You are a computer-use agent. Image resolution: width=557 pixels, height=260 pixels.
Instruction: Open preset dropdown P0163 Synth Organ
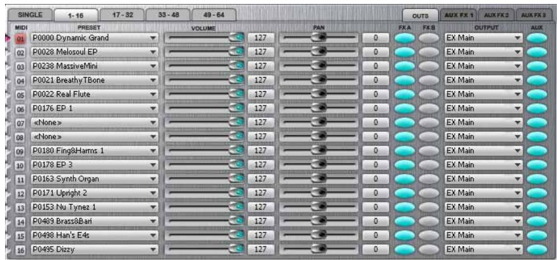click(x=94, y=179)
